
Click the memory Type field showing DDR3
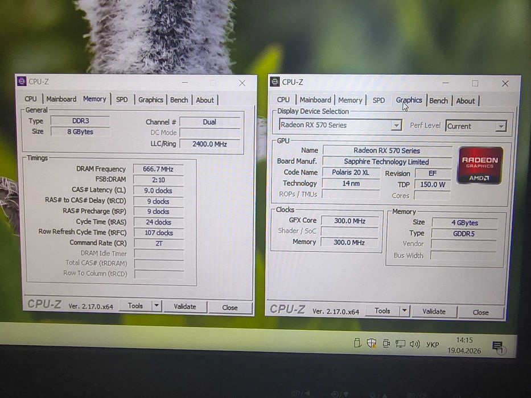click(80, 121)
